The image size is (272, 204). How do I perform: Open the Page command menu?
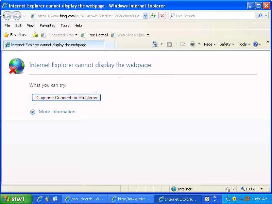pos(210,45)
